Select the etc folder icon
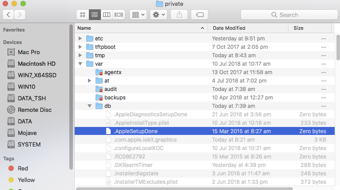This screenshot has width=340, height=190. (89, 38)
